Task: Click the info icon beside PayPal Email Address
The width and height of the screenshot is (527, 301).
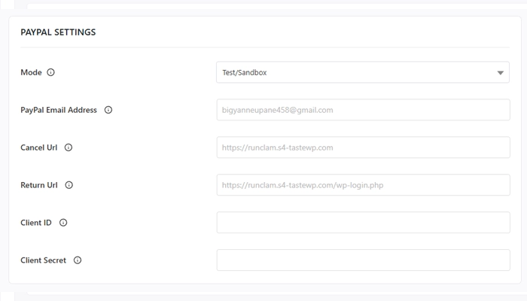Action: pos(108,110)
